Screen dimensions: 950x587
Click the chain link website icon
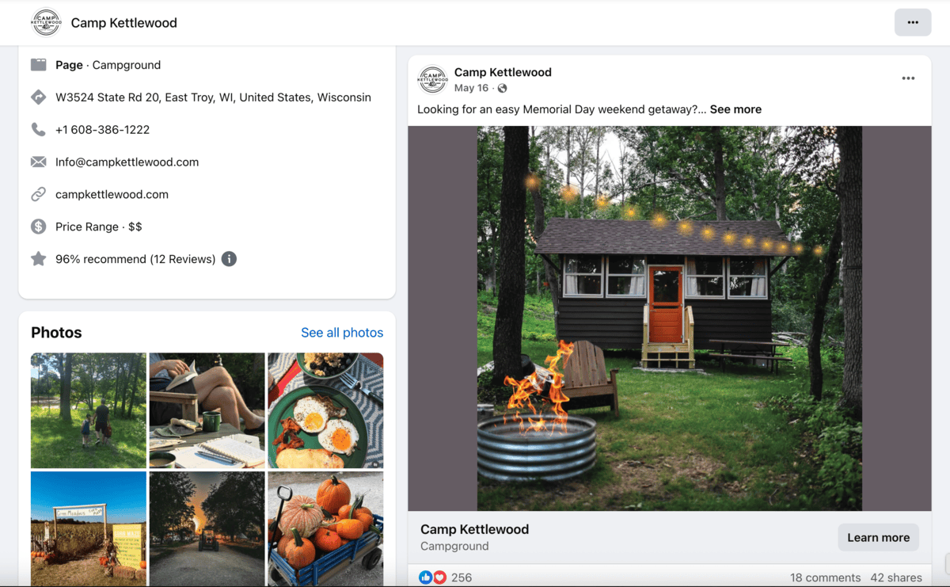pos(38,194)
